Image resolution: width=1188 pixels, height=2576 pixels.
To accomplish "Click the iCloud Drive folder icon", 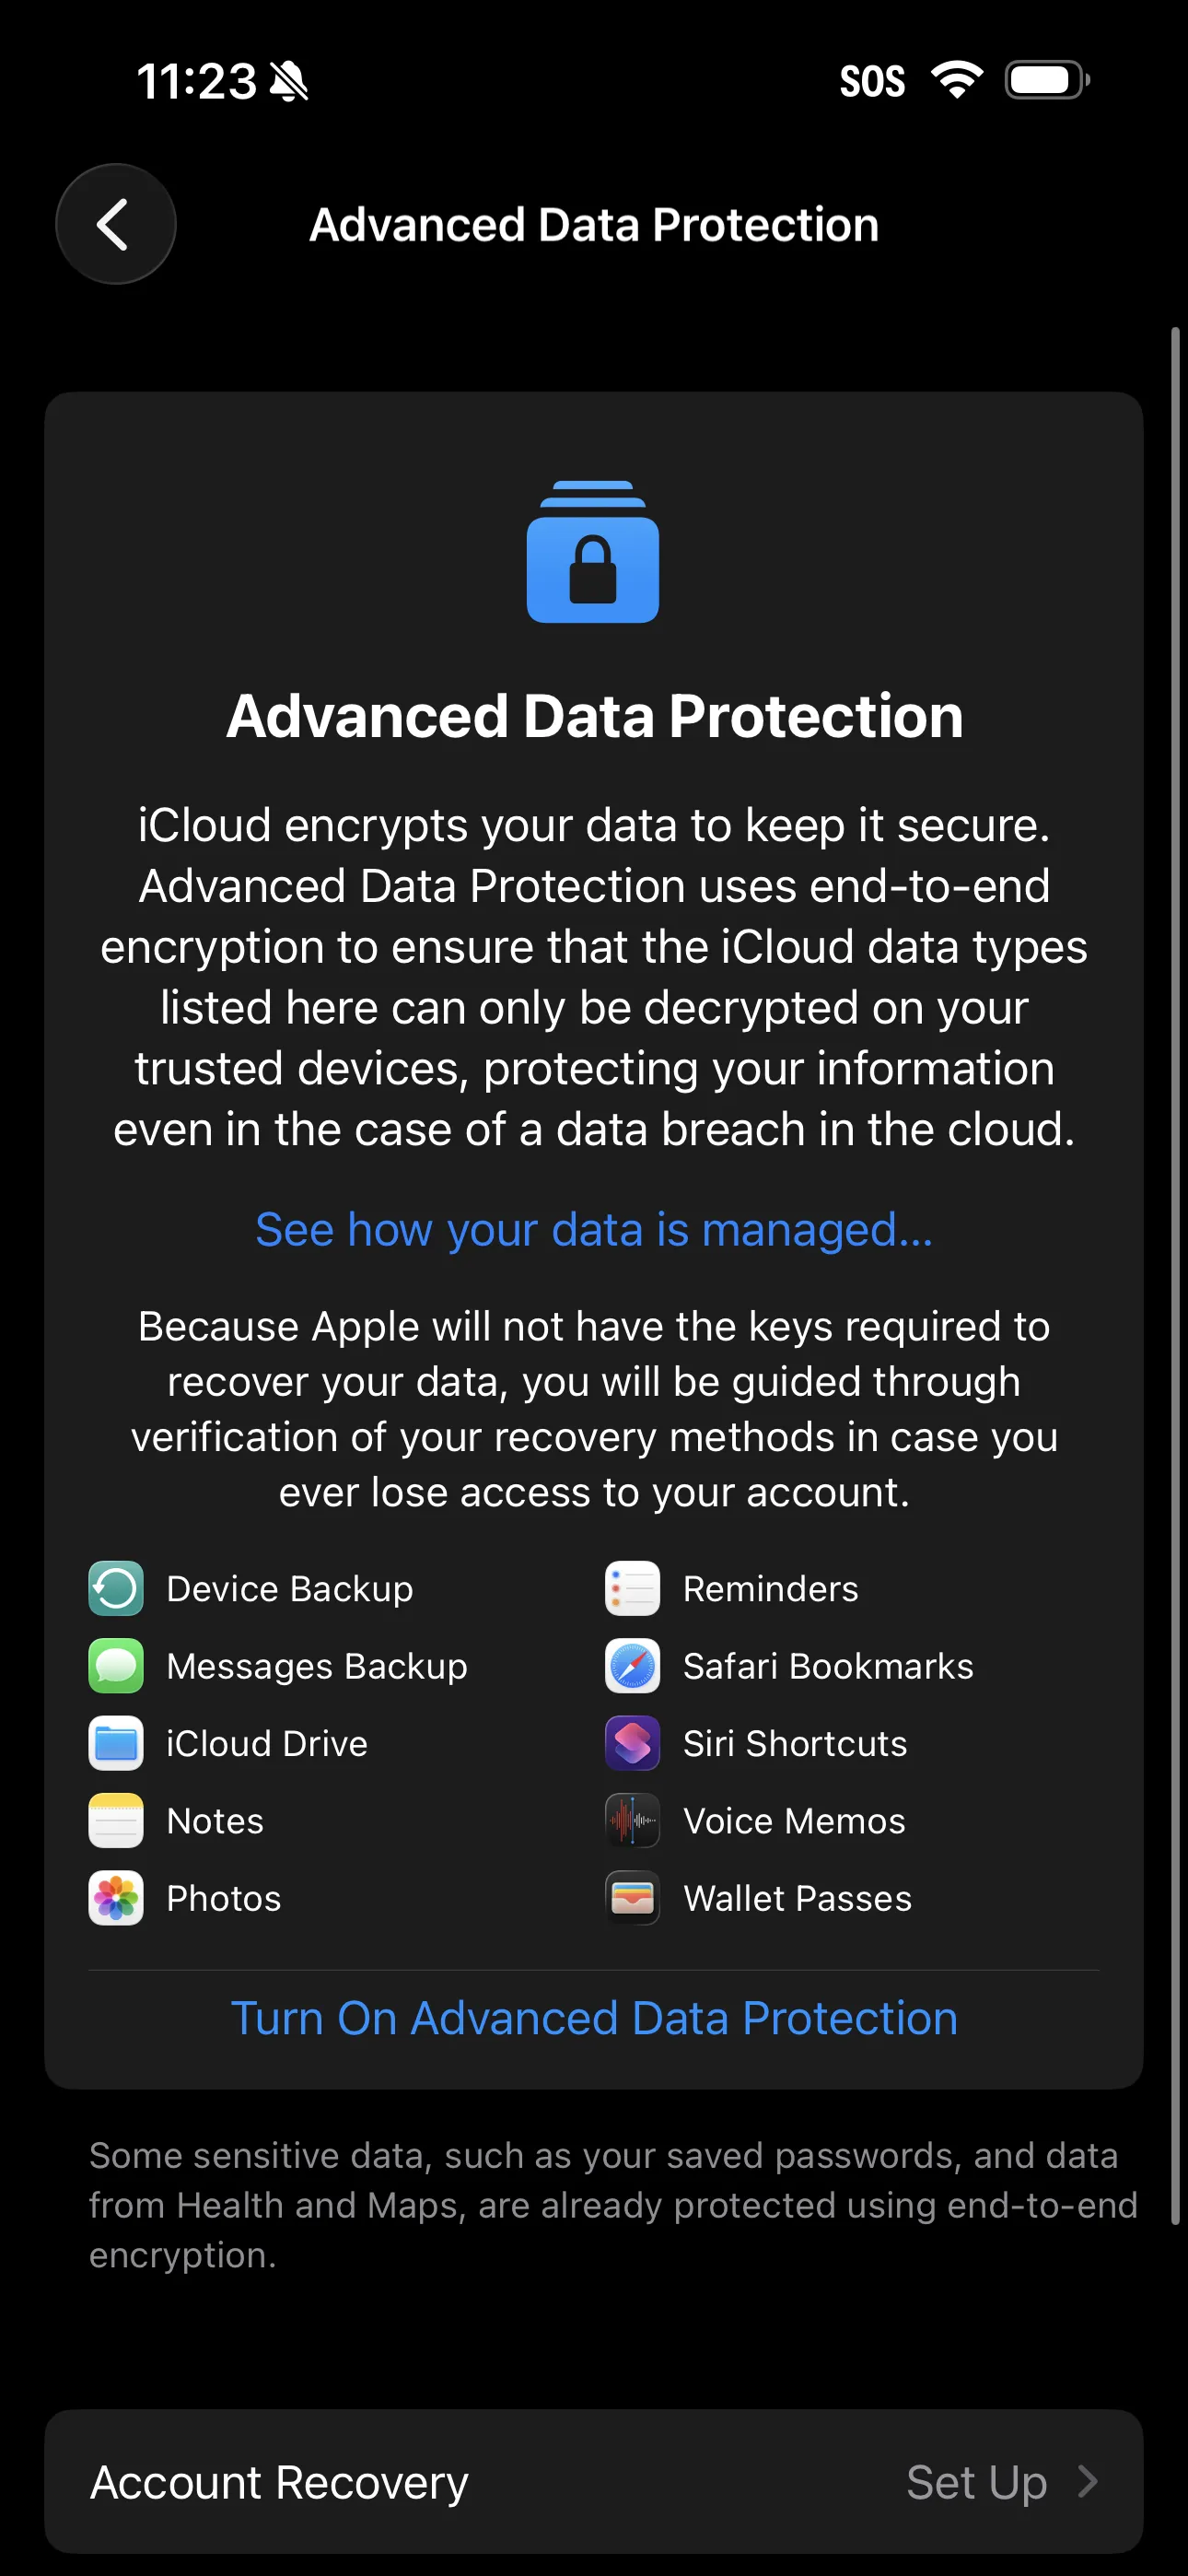I will (x=115, y=1743).
